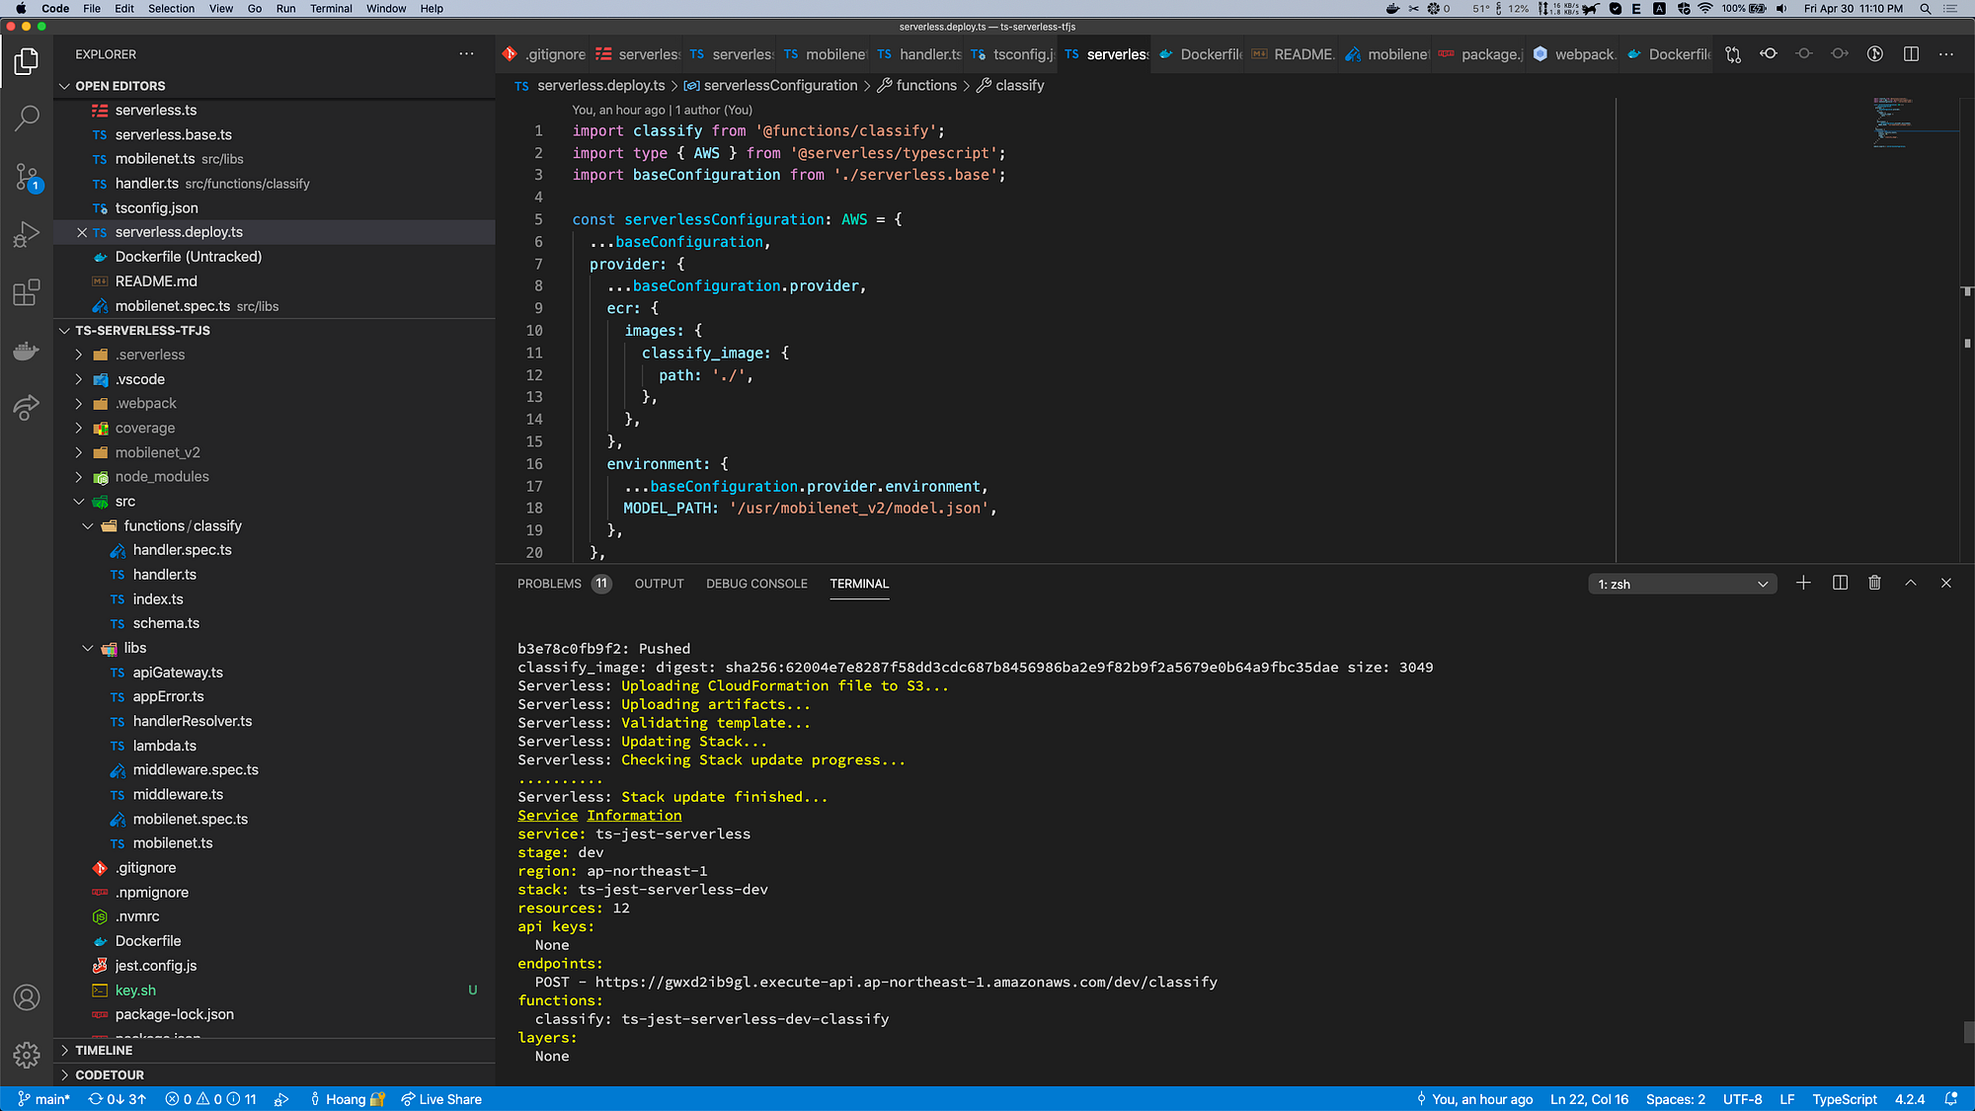
Task: Open the Extensions view
Action: (x=27, y=292)
